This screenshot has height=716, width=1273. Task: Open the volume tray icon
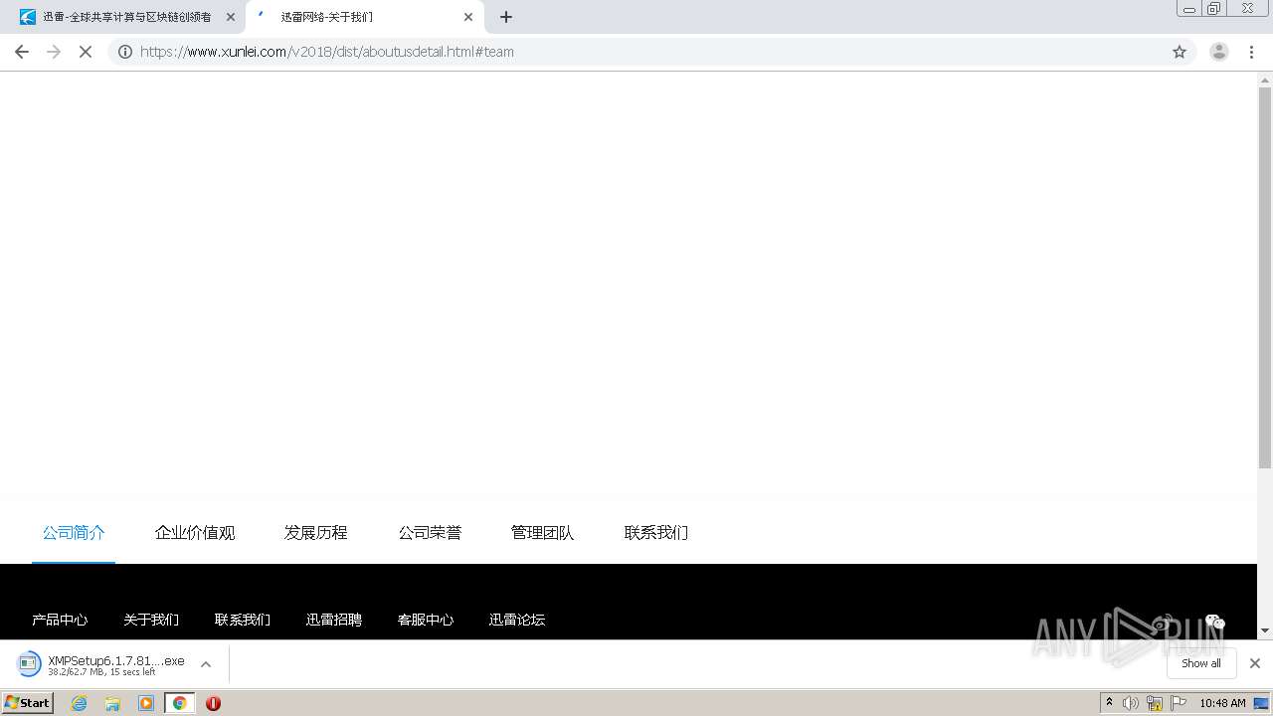pos(1131,703)
